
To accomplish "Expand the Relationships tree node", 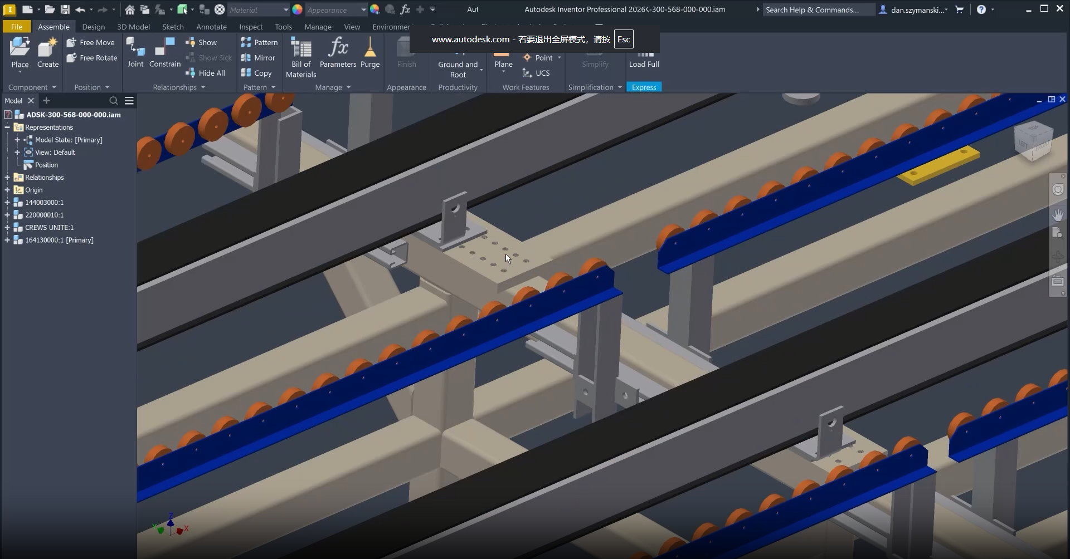I will pos(7,178).
